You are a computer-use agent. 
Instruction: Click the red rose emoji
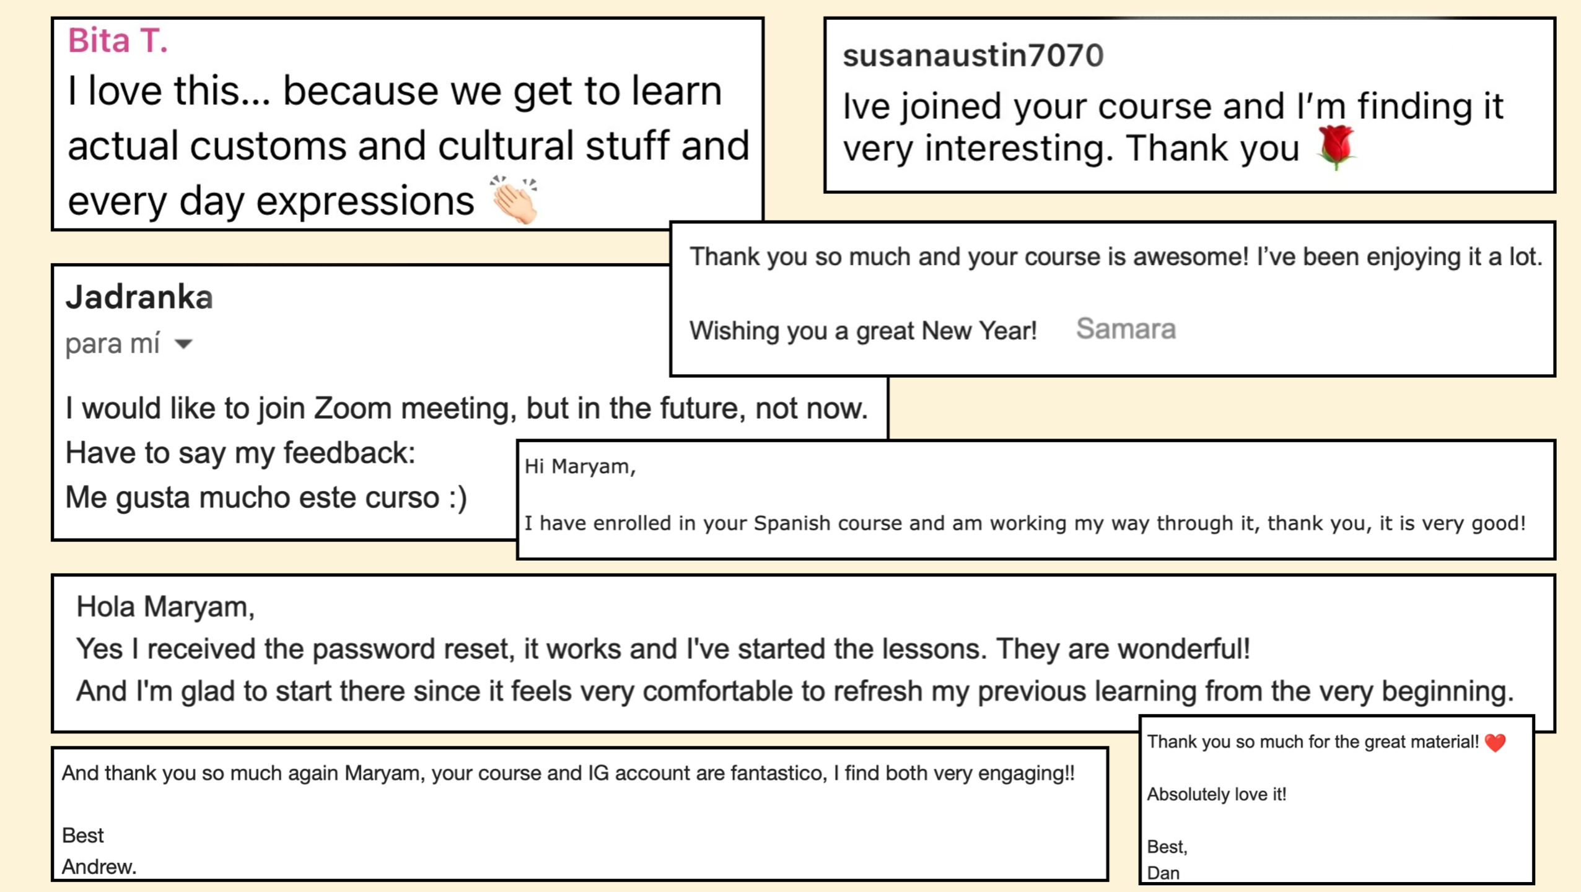point(1336,146)
